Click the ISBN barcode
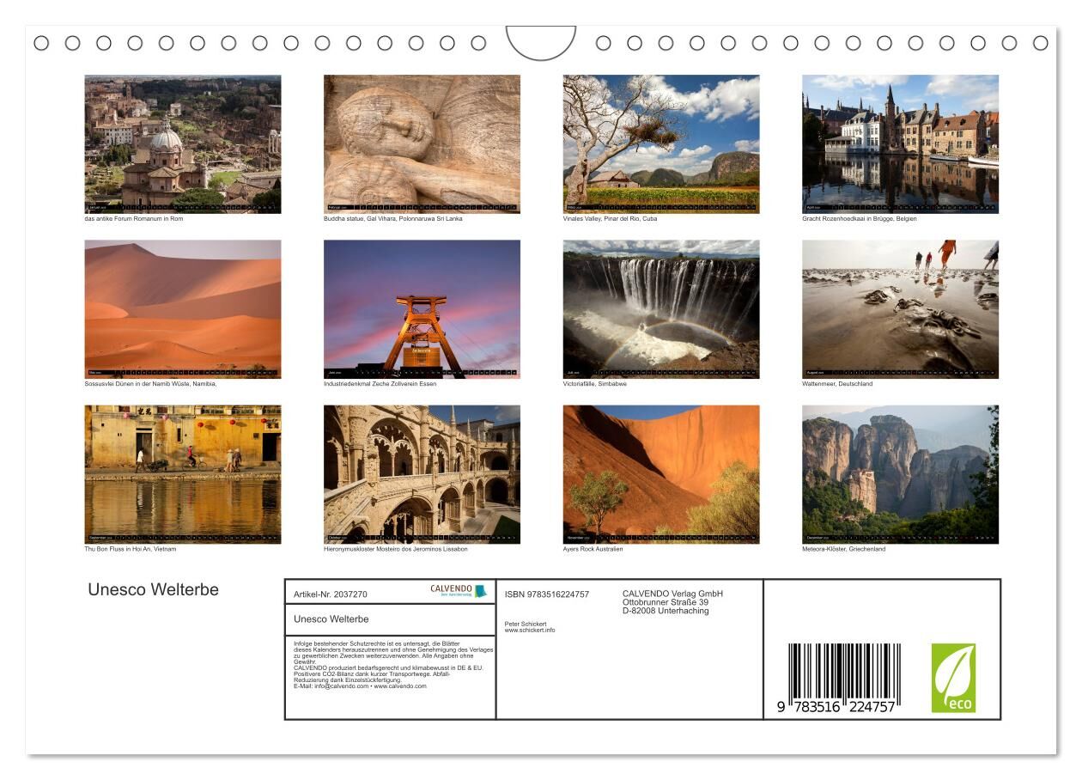 tap(843, 677)
